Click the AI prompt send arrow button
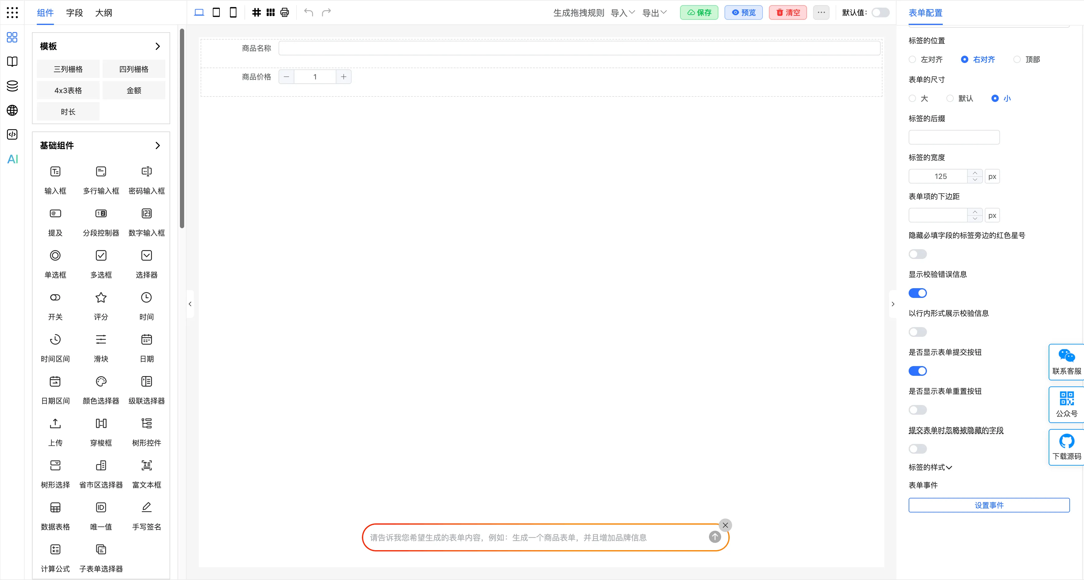Screen dimensions: 1084x580 pos(715,537)
